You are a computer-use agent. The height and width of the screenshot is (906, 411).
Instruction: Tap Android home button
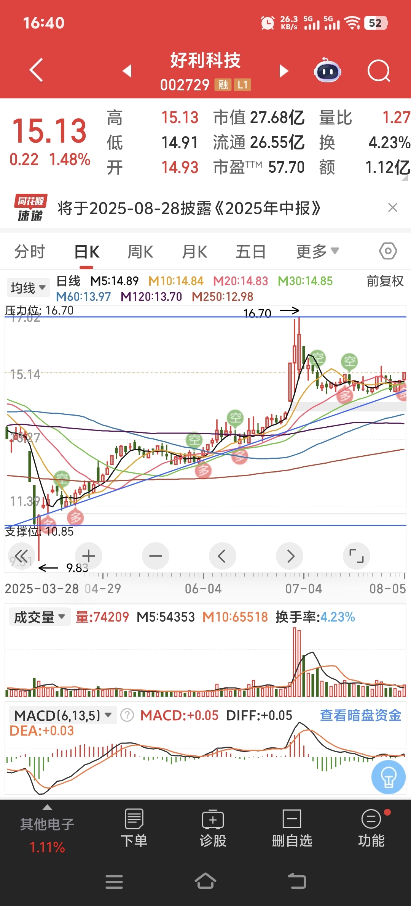click(x=205, y=881)
